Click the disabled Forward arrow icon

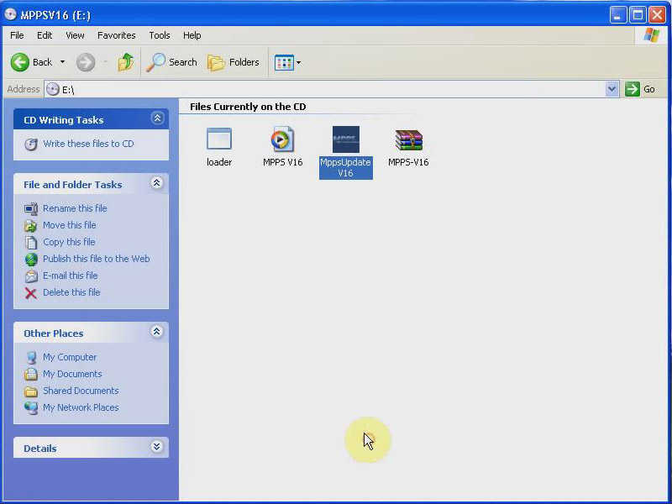click(x=86, y=62)
